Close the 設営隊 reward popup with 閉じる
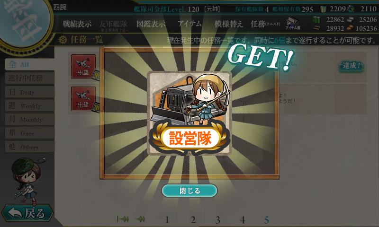The image size is (379, 227). coord(189,191)
